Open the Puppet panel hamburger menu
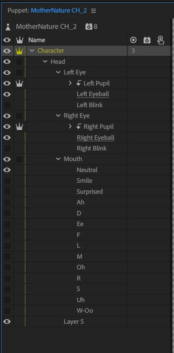The image size is (174, 353). [93, 11]
